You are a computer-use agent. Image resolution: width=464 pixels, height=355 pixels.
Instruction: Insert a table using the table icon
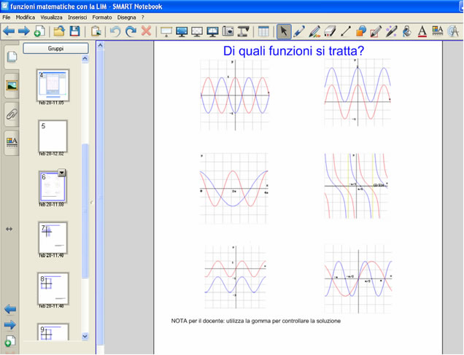click(x=263, y=31)
